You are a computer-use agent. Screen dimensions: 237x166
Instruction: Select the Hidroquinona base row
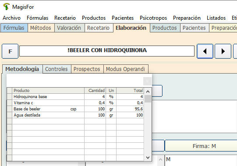pos(76,97)
